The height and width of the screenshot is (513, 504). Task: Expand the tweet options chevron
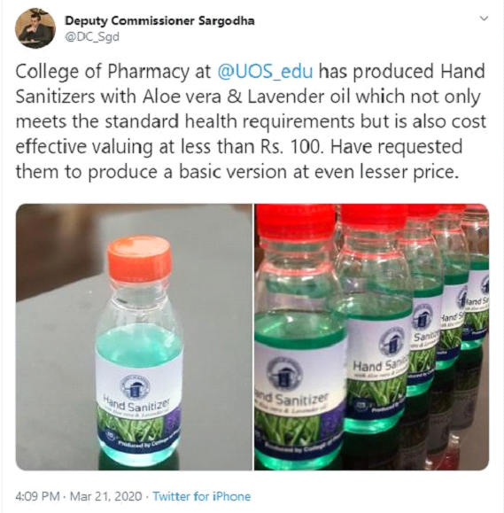(484, 18)
